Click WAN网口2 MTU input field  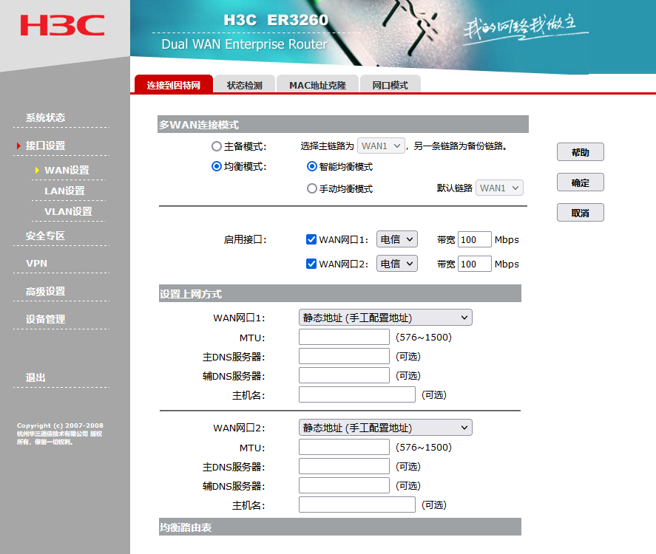tap(344, 447)
